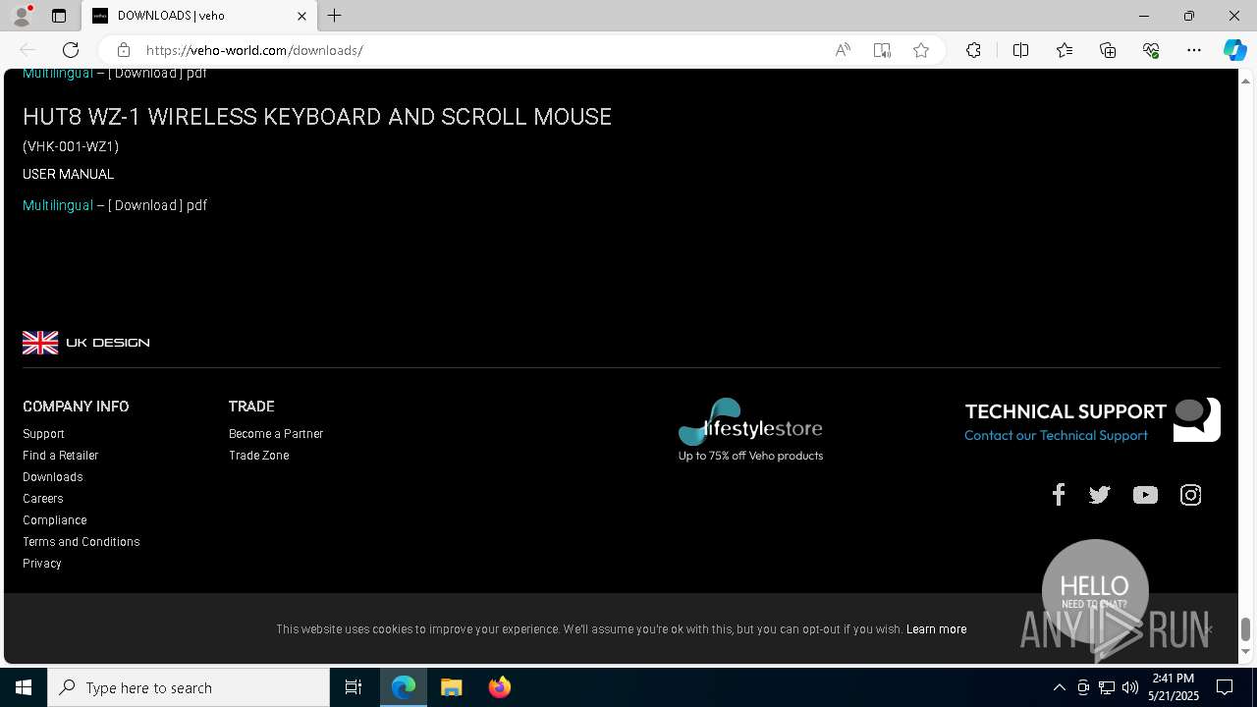The image size is (1257, 707).
Task: Open Facebook social icon in footer
Action: [x=1059, y=495]
